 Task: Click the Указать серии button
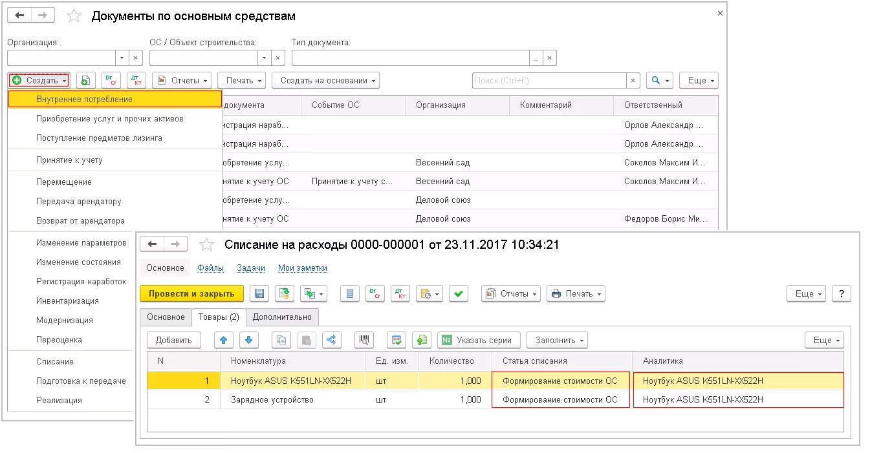479,340
